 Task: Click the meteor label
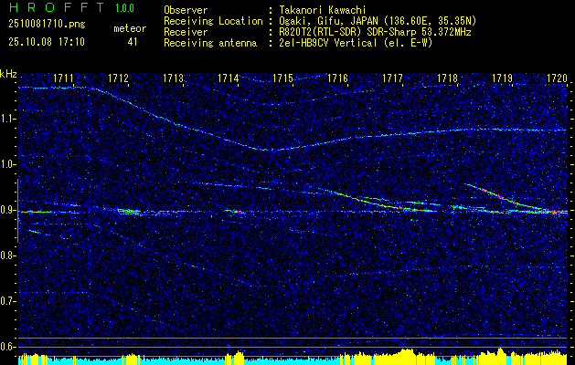pyautogui.click(x=130, y=28)
